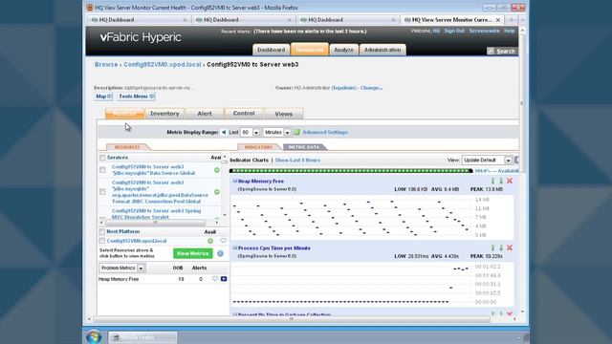Move Process Cpu Time chart up
This screenshot has width=612, height=344.
coord(493,248)
